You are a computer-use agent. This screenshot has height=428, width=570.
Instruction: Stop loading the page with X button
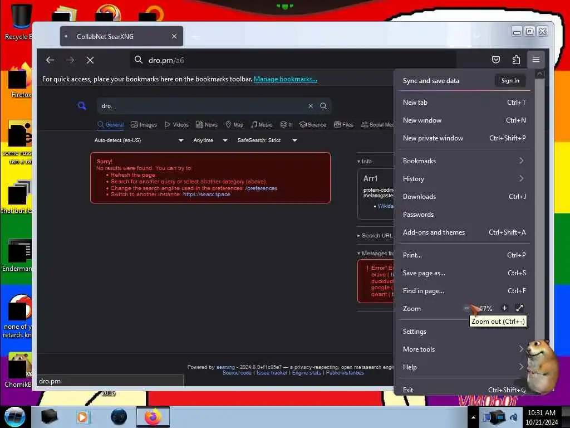[x=90, y=60]
